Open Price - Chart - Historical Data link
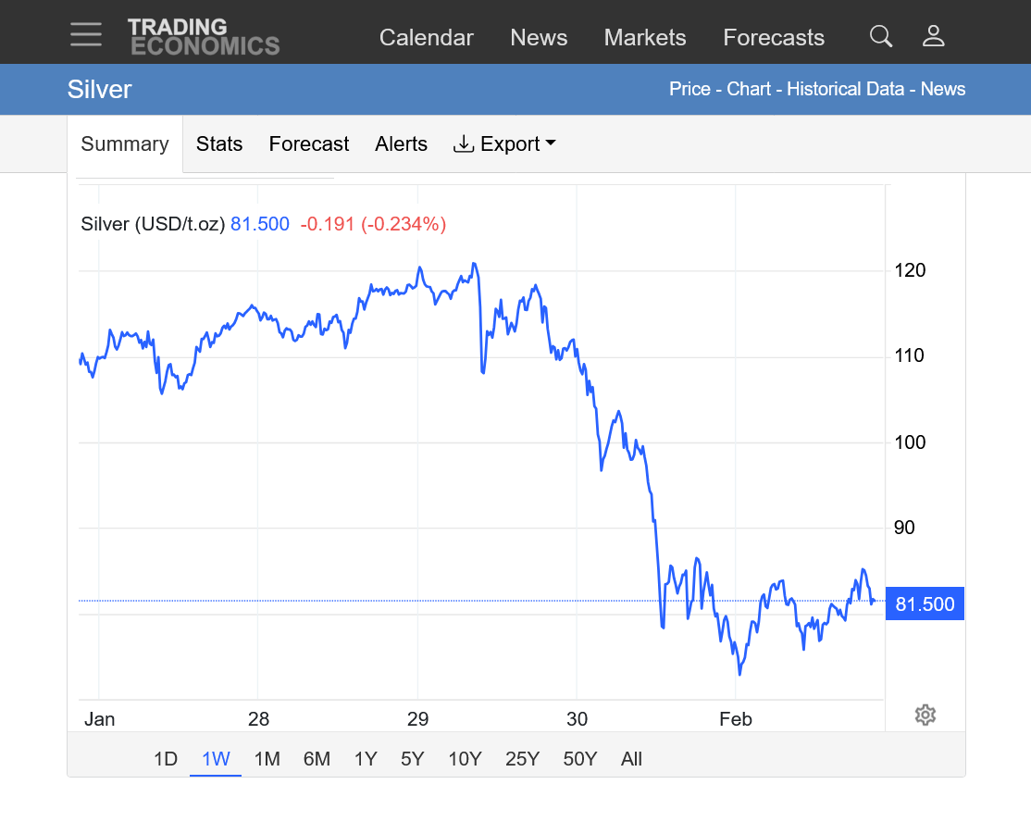This screenshot has height=834, width=1031. click(787, 89)
